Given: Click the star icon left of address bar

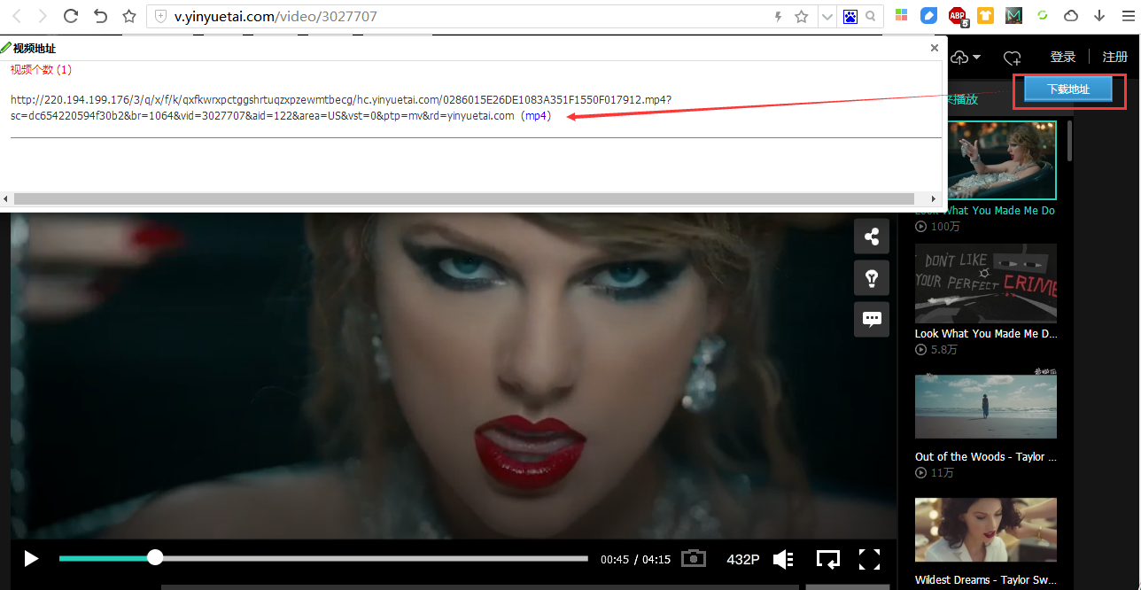Looking at the screenshot, I should click(129, 16).
